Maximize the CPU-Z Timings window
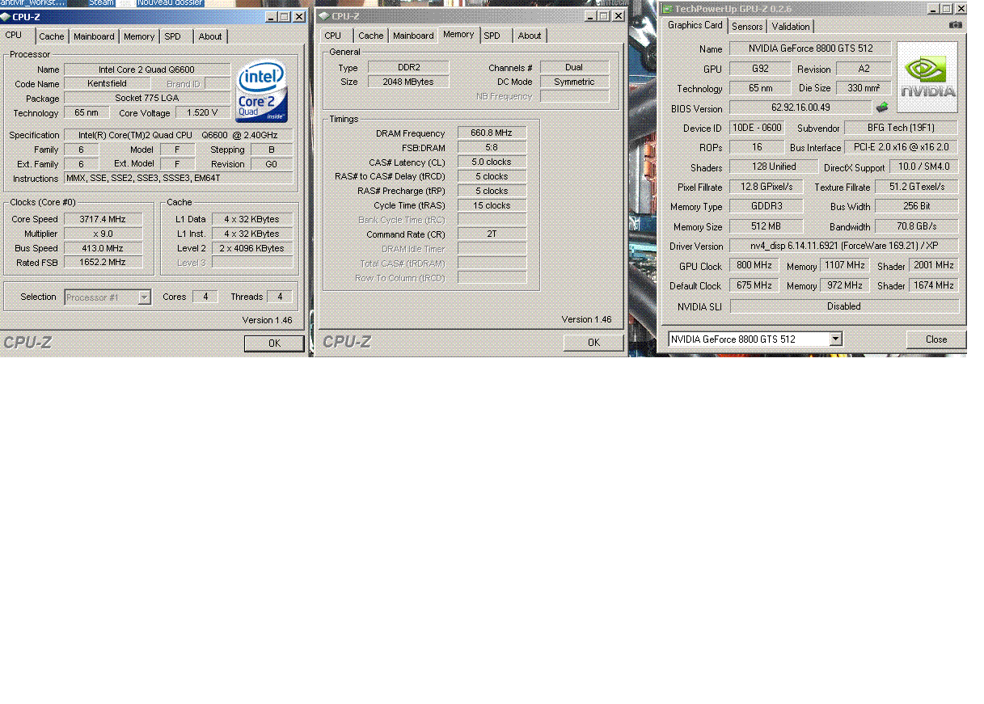Image resolution: width=984 pixels, height=704 pixels. tap(604, 15)
